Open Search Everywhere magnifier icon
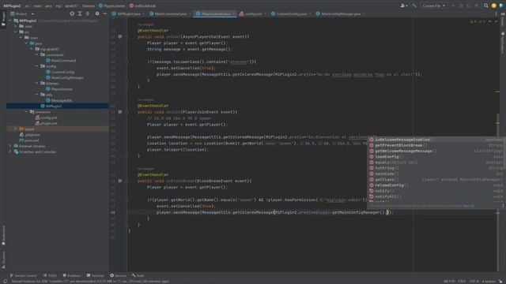The width and height of the screenshot is (506, 284). tap(485, 6)
